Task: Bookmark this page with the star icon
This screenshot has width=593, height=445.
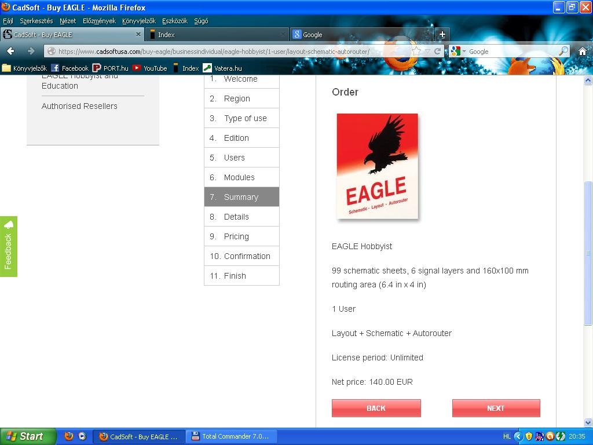Action: [x=416, y=51]
